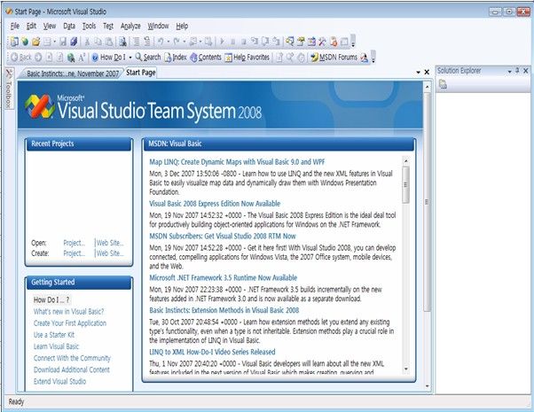Click Create Project... link in Recent Projects
Screen dimensions: 534x412
tap(74, 253)
